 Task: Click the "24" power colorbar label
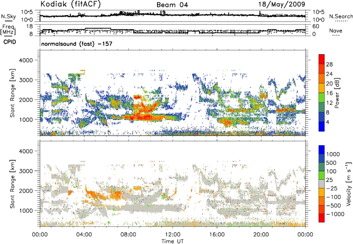(329, 74)
